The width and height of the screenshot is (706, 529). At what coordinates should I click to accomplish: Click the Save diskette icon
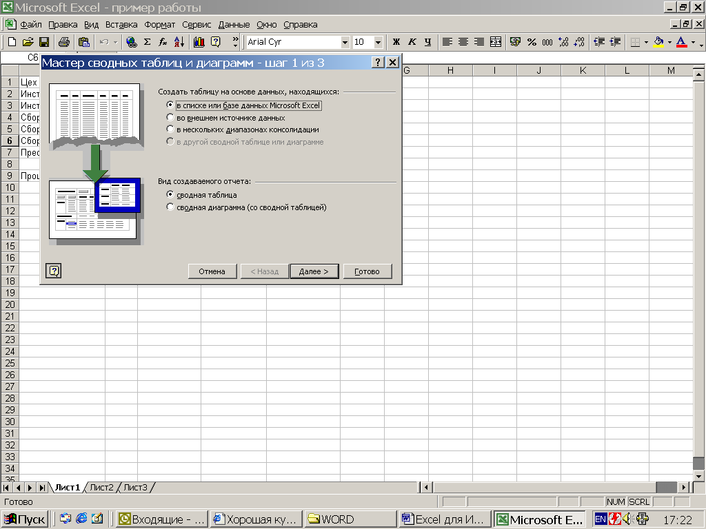44,42
